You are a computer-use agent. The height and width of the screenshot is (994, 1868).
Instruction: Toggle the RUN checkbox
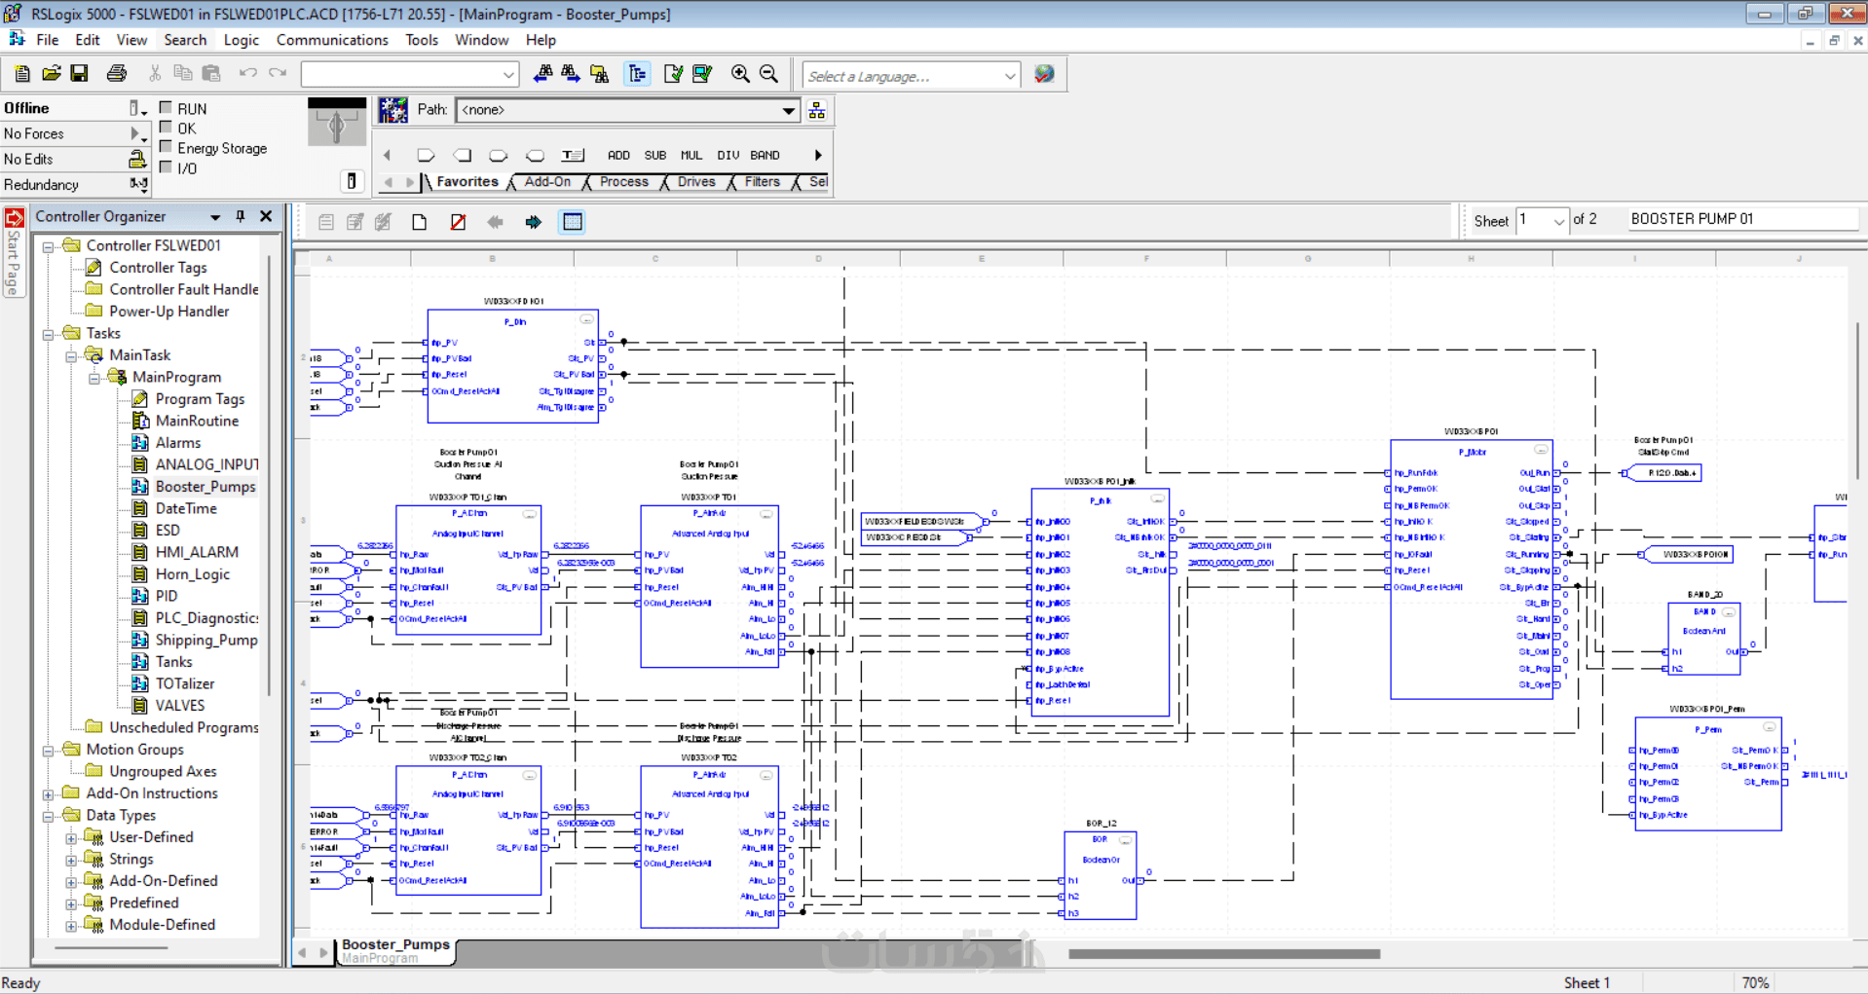[x=166, y=108]
